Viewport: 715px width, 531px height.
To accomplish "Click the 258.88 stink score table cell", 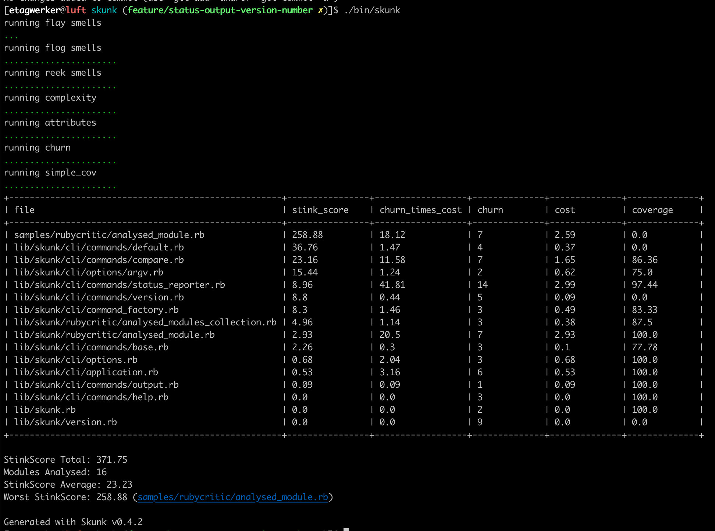I will [307, 235].
